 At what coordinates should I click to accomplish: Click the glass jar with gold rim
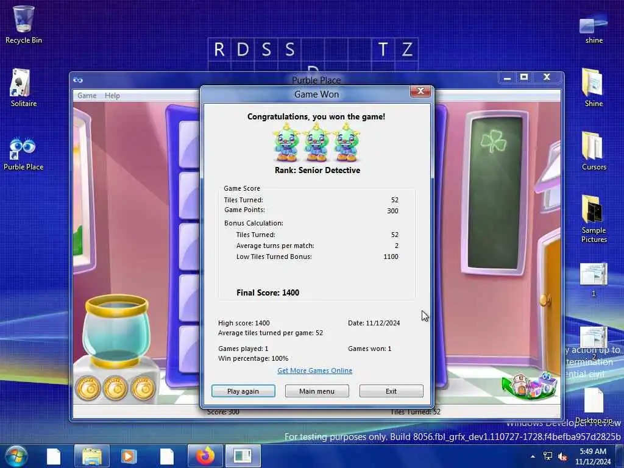pos(116,330)
